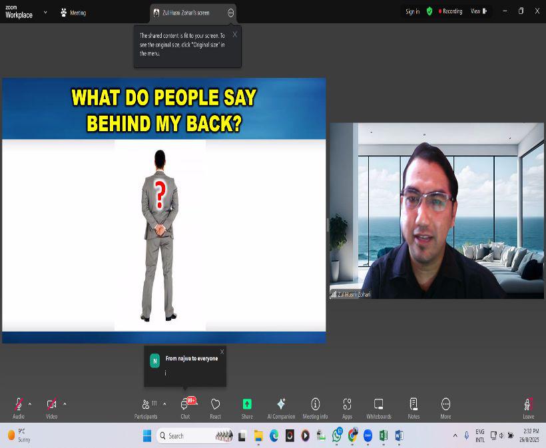Open the Chat panel
546x448 pixels.
(184, 405)
